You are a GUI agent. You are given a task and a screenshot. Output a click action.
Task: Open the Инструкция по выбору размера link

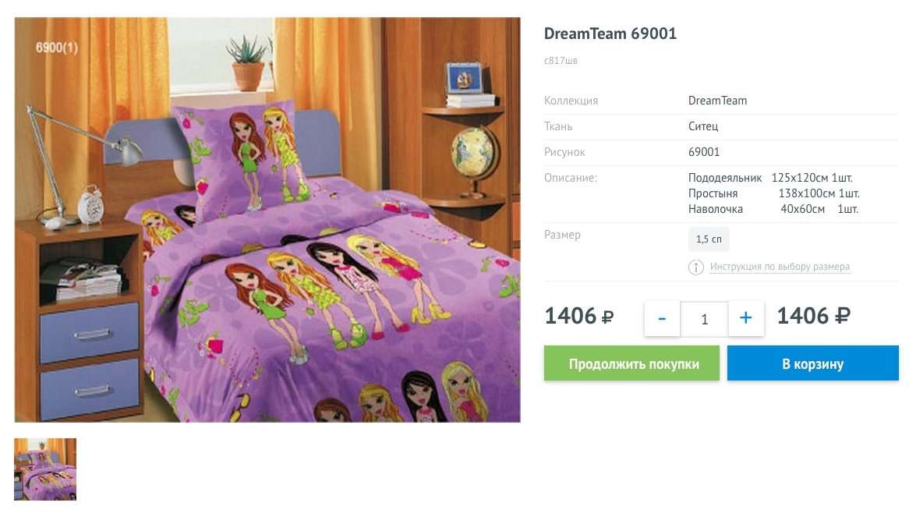[x=780, y=266]
